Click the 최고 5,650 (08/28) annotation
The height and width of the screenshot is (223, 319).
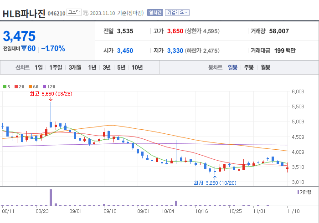(x=51, y=94)
